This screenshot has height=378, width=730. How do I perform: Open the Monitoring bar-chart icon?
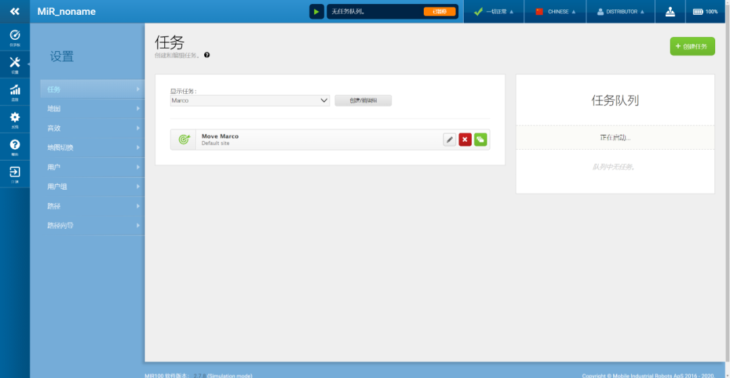click(x=14, y=92)
